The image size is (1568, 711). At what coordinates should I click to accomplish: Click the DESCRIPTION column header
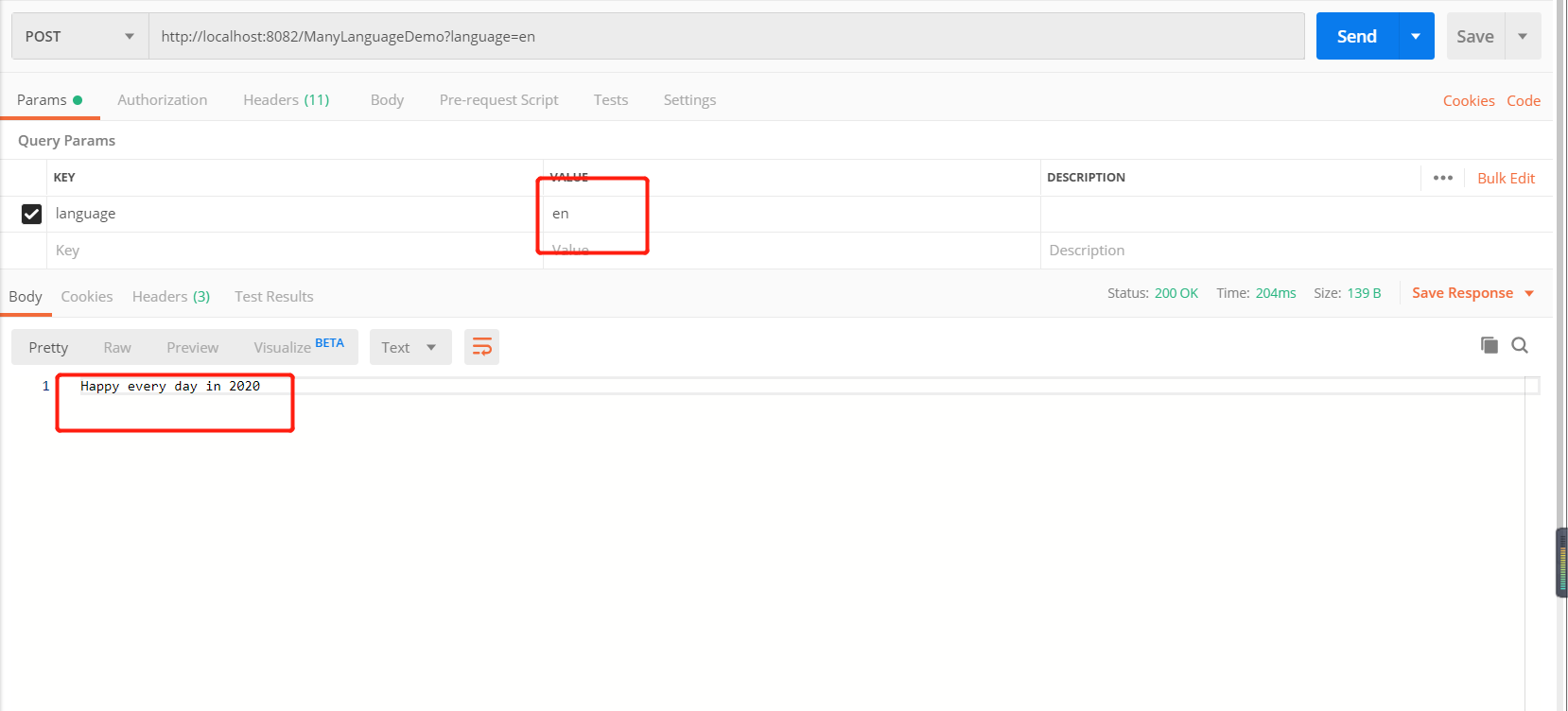(x=1086, y=177)
